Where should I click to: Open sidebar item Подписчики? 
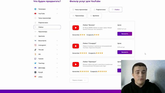click(x=47, y=22)
